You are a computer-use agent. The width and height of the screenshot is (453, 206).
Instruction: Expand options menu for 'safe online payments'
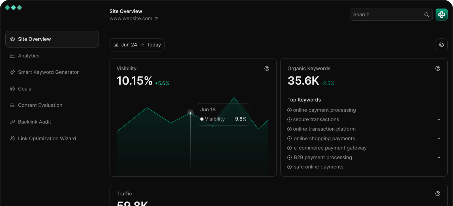tap(438, 167)
